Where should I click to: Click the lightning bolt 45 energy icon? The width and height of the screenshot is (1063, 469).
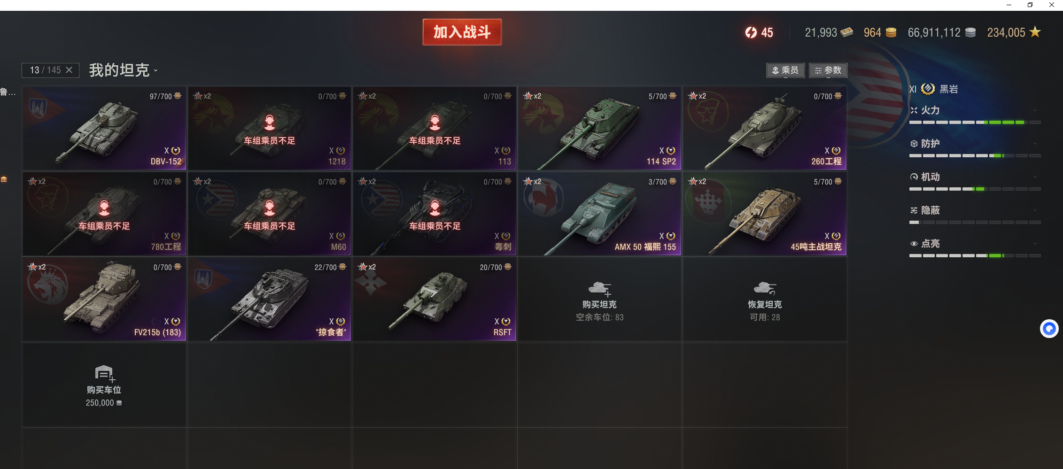751,32
